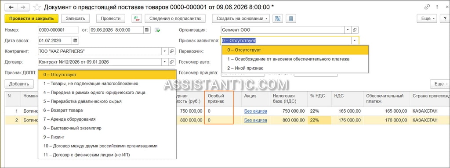Expand the Контрагент dropdown arrow
450x168 pixels.
coord(165,51)
